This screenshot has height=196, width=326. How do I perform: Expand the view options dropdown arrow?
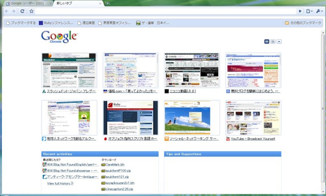279,42
